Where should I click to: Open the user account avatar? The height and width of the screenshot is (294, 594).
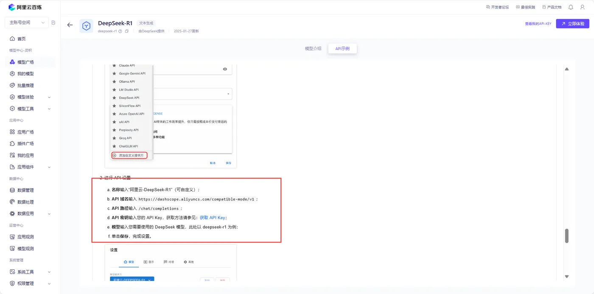pyautogui.click(x=582, y=7)
